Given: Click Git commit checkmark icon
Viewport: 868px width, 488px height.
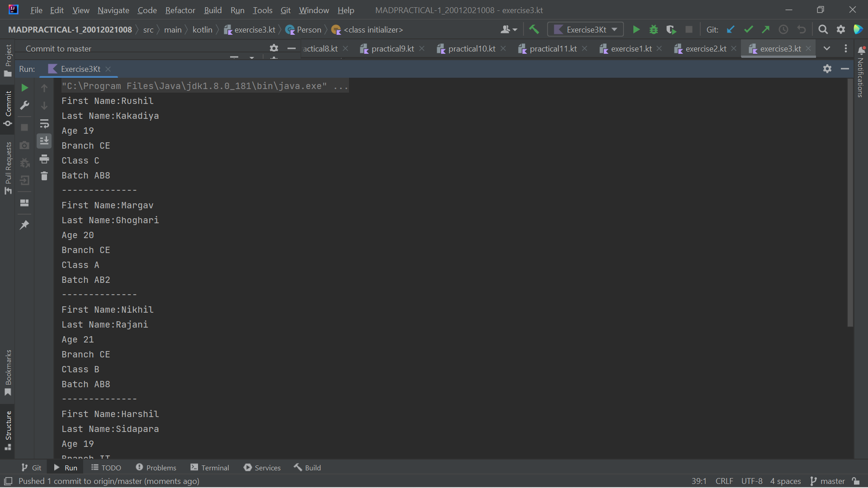Looking at the screenshot, I should pyautogui.click(x=748, y=30).
